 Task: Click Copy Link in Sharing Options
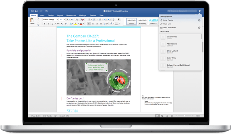[x=167, y=24]
